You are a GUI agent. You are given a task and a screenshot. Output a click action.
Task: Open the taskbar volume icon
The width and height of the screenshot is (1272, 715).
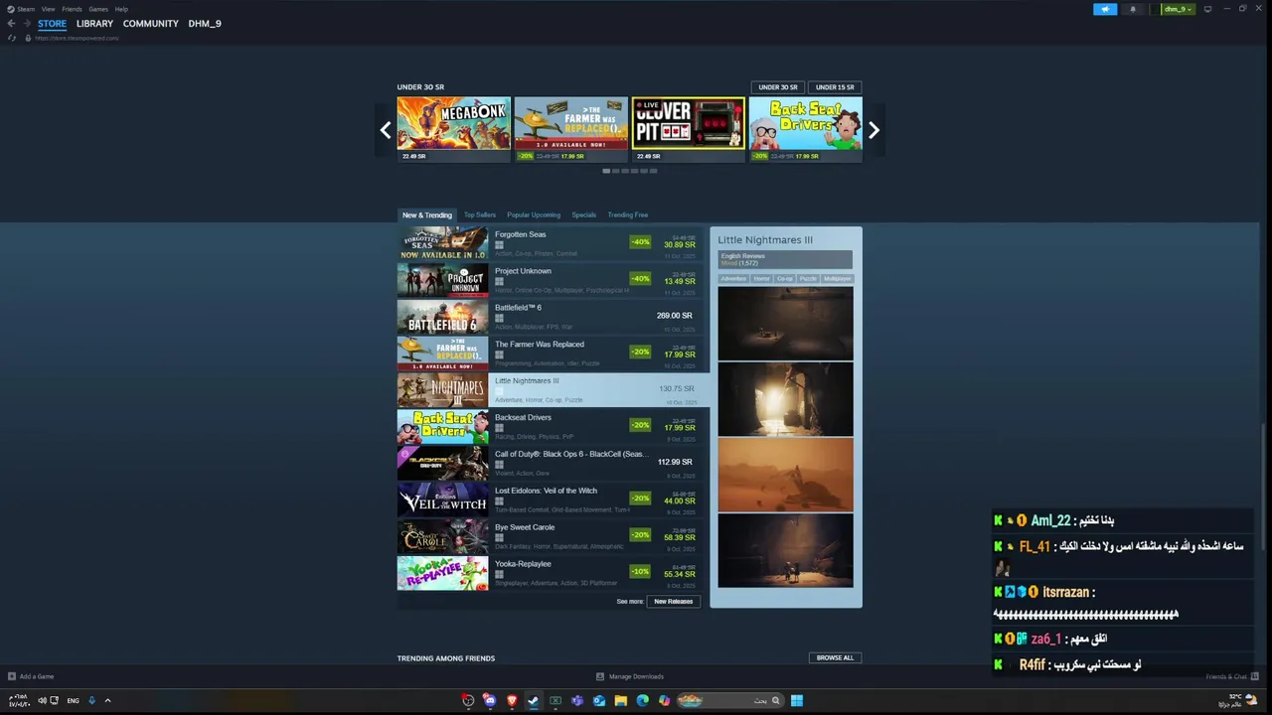tap(43, 700)
